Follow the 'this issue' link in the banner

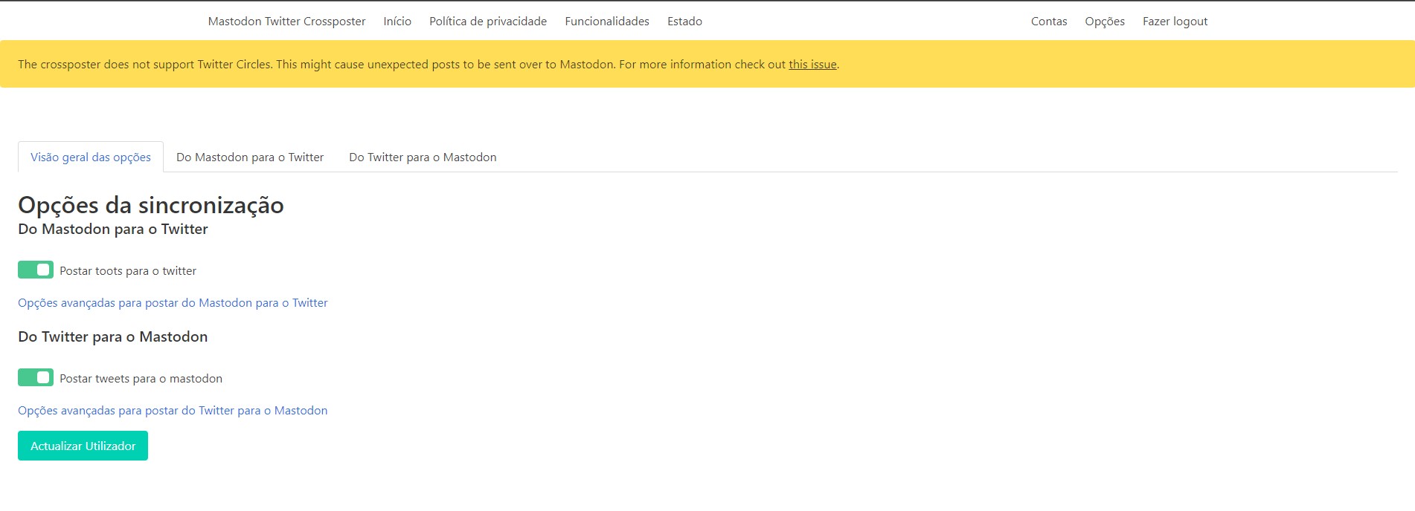tap(812, 65)
